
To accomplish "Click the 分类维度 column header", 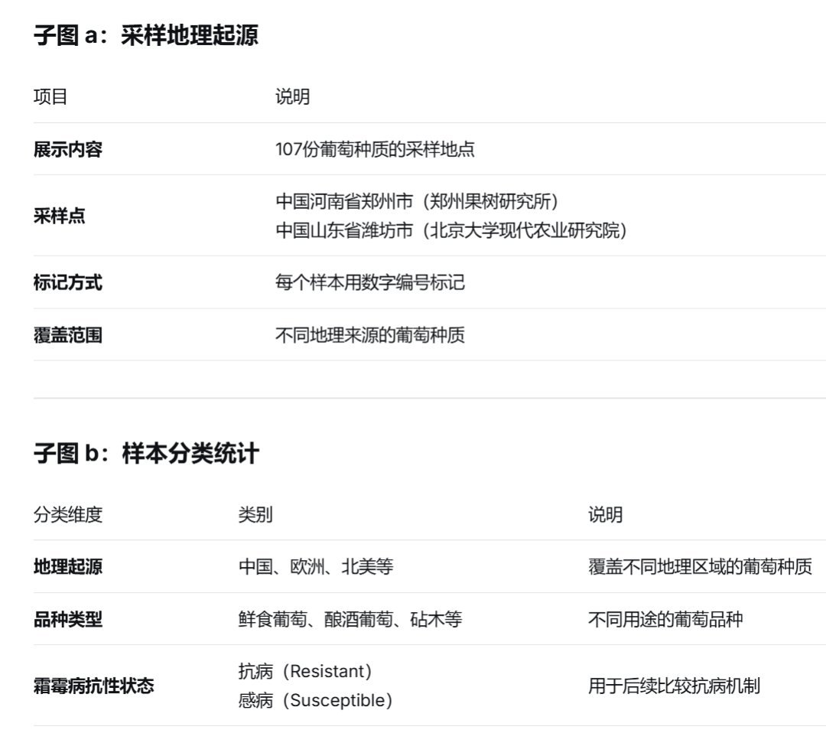I will (68, 515).
